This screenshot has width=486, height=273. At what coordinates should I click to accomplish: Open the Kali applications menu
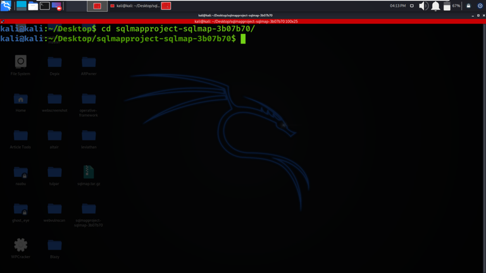tap(6, 6)
